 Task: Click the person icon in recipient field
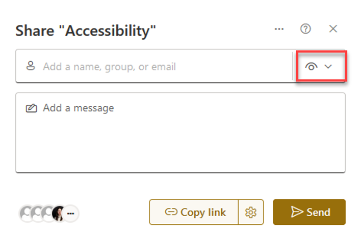[31, 66]
